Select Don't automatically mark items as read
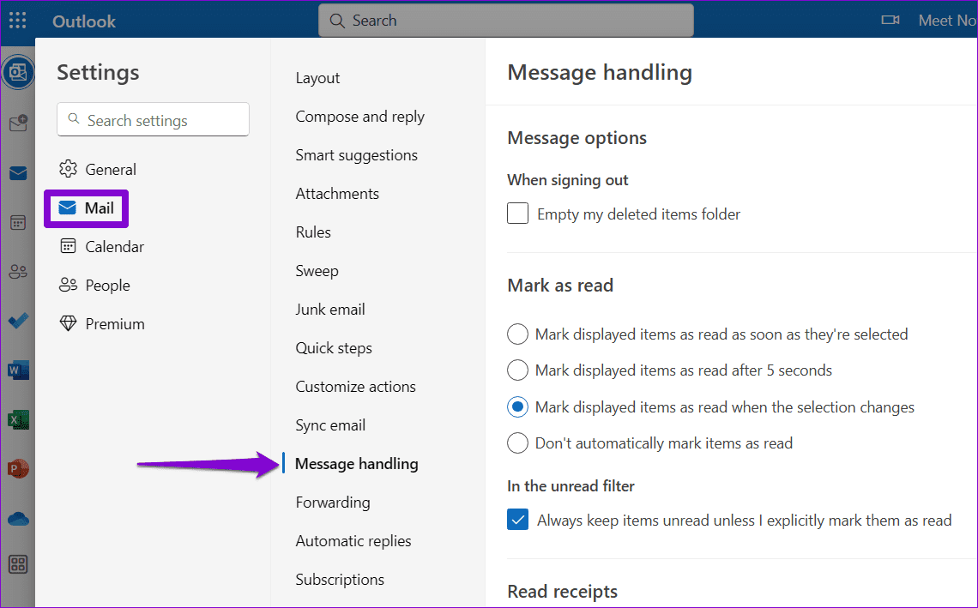 (517, 442)
